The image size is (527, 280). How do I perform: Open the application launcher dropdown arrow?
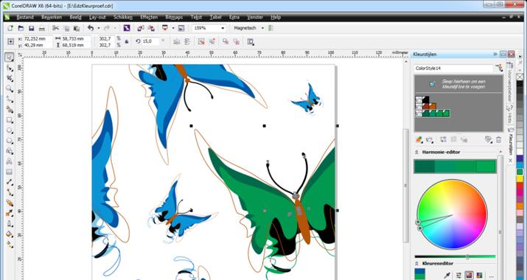click(x=173, y=28)
